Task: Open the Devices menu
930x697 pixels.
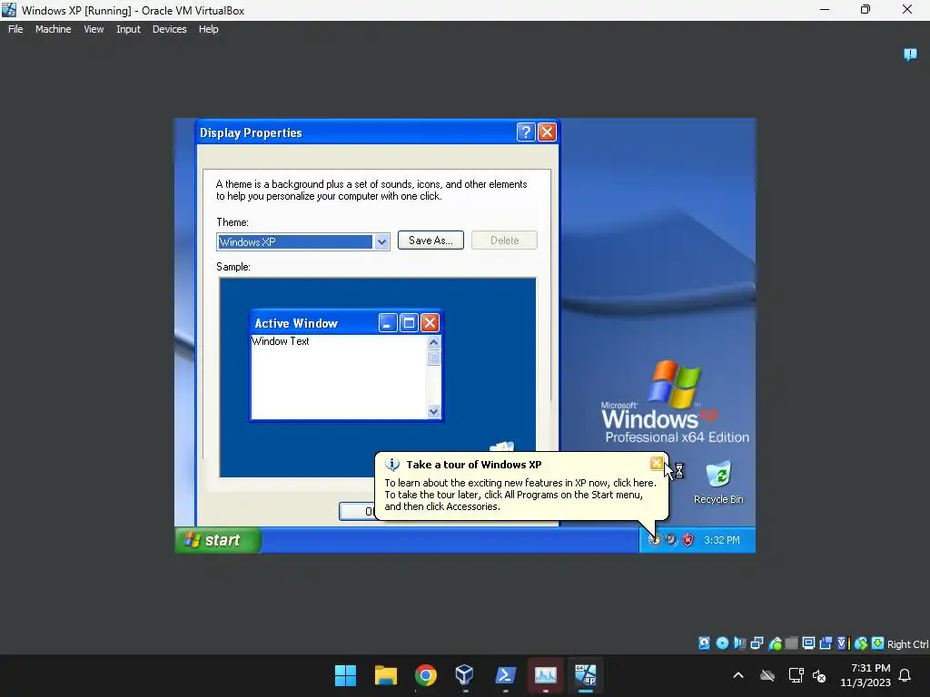Action: [169, 29]
